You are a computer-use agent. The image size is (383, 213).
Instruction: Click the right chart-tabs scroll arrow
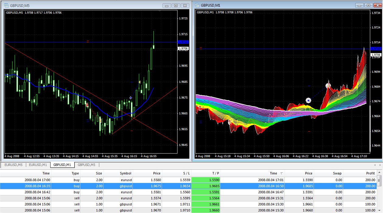point(380,165)
